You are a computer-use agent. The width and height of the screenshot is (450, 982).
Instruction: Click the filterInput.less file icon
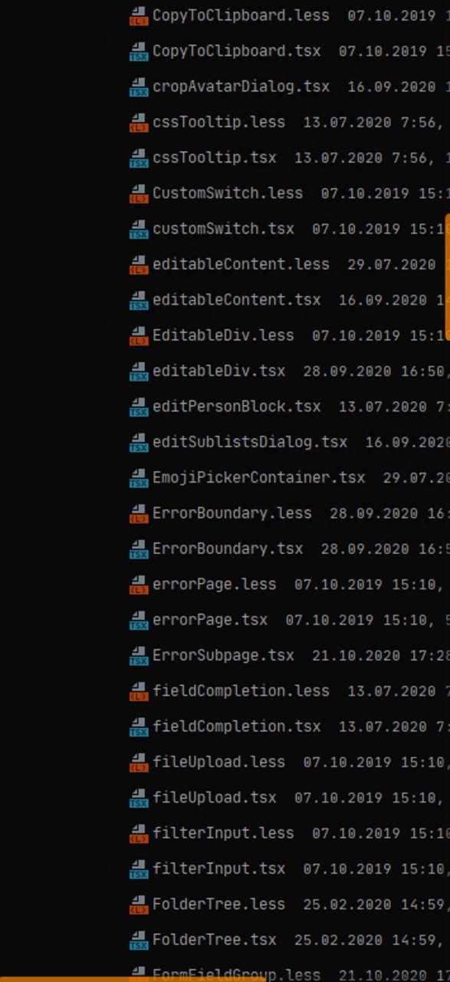point(139,833)
